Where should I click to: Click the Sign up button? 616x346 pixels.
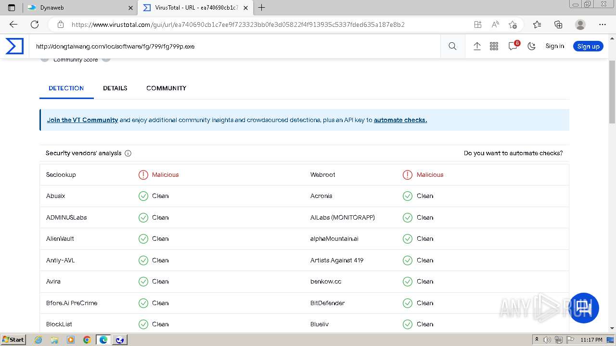(588, 46)
